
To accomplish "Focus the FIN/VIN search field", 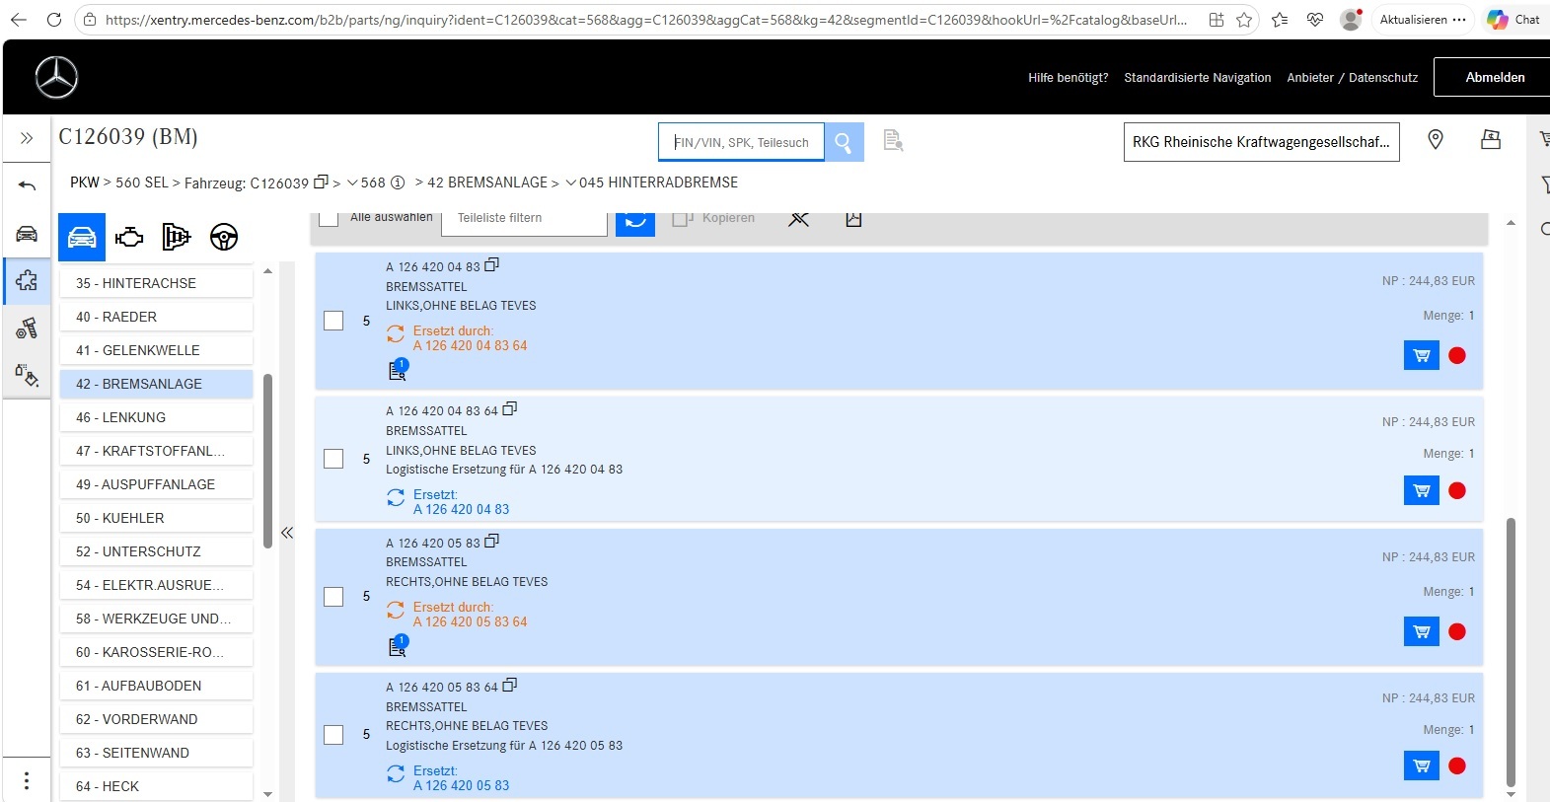I will [x=742, y=142].
